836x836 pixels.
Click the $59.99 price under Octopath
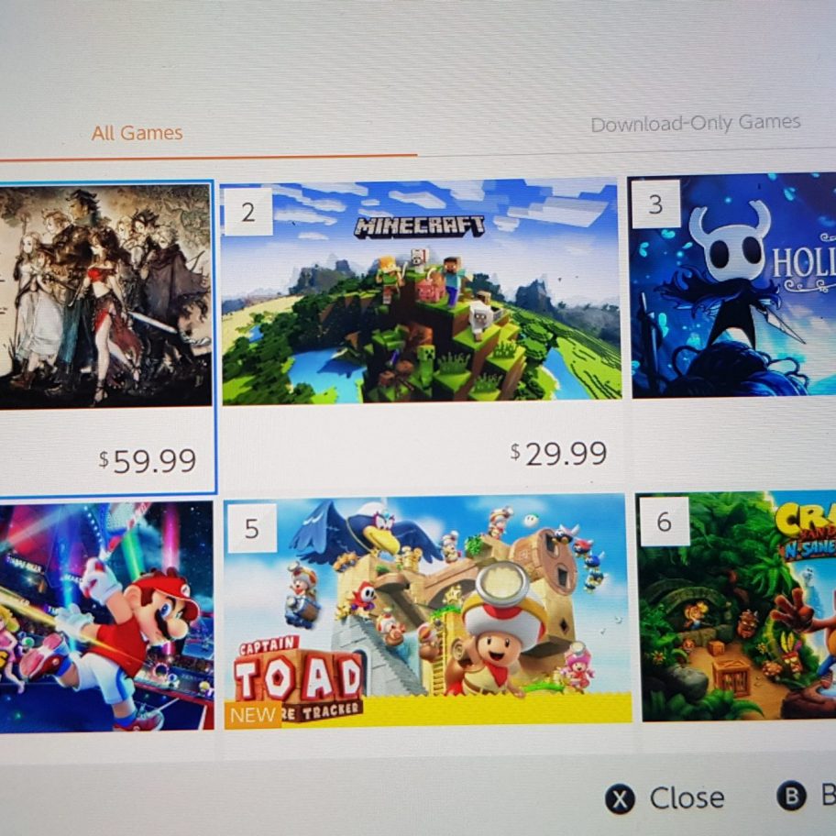[148, 461]
